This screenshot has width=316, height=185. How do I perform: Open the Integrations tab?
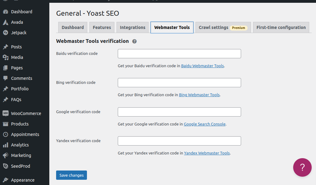[133, 27]
